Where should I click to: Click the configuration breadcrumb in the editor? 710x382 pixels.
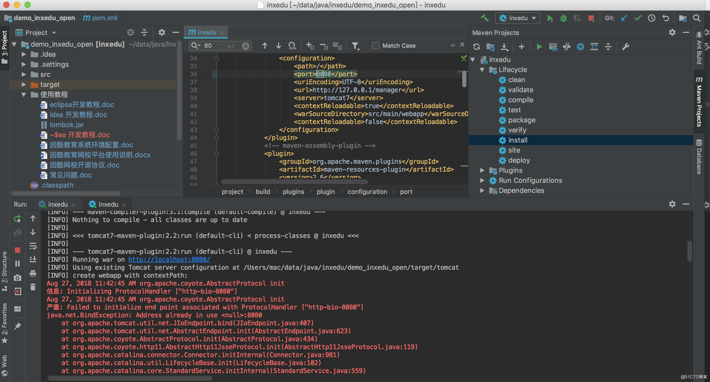[x=367, y=192]
